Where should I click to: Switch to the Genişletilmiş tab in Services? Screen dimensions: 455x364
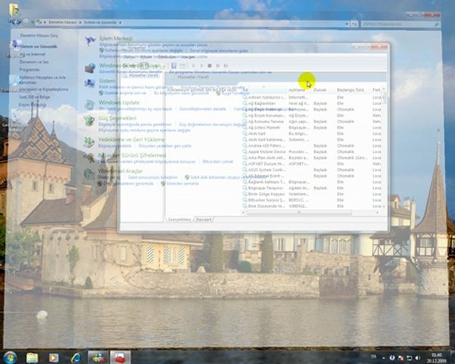179,219
